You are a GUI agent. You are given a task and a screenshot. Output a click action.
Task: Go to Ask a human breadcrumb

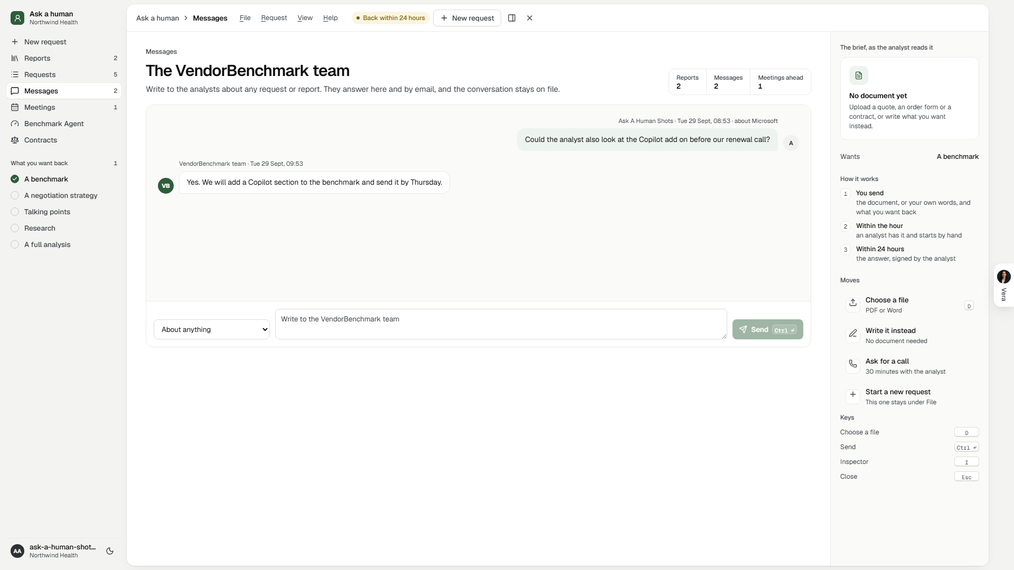157,18
